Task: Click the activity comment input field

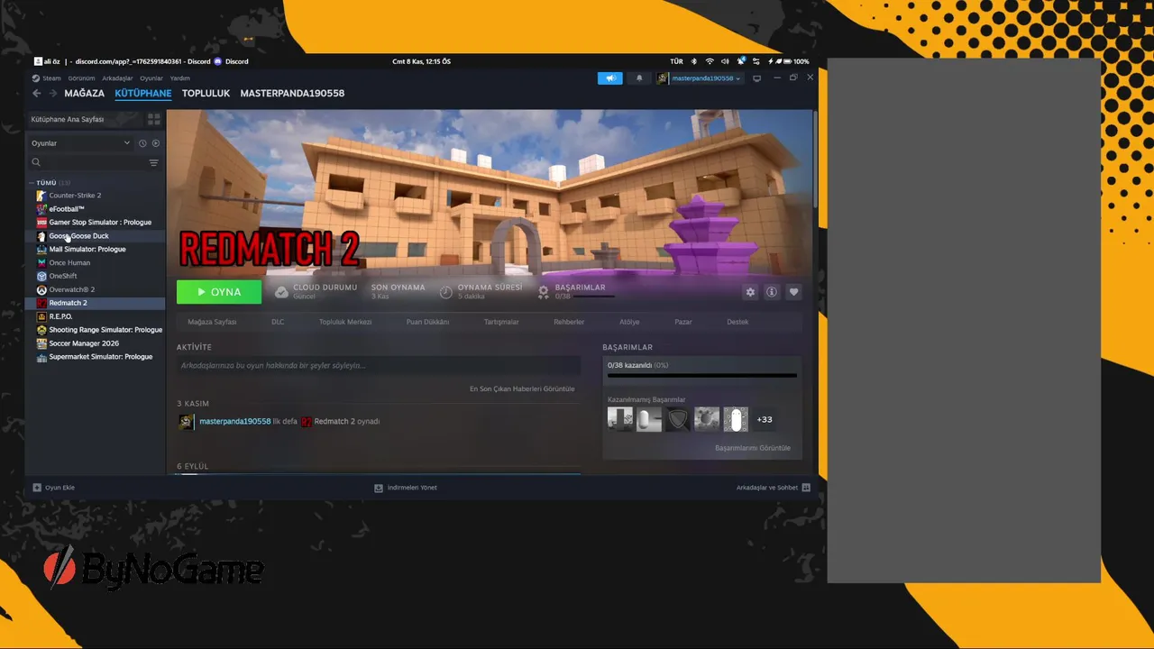Action: pos(379,365)
